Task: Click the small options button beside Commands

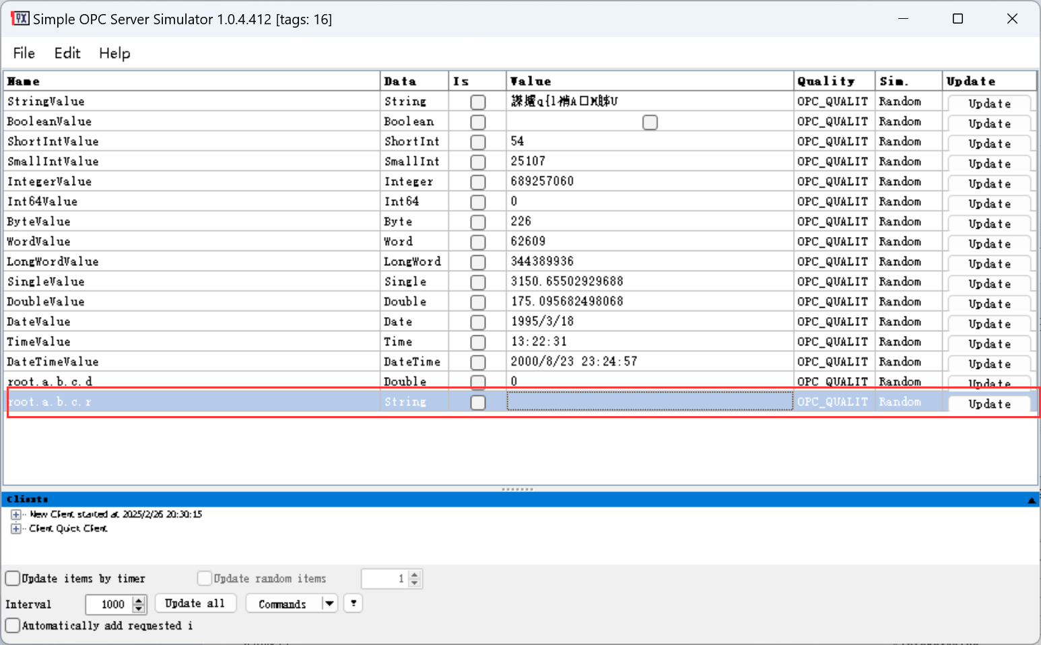Action: (354, 603)
